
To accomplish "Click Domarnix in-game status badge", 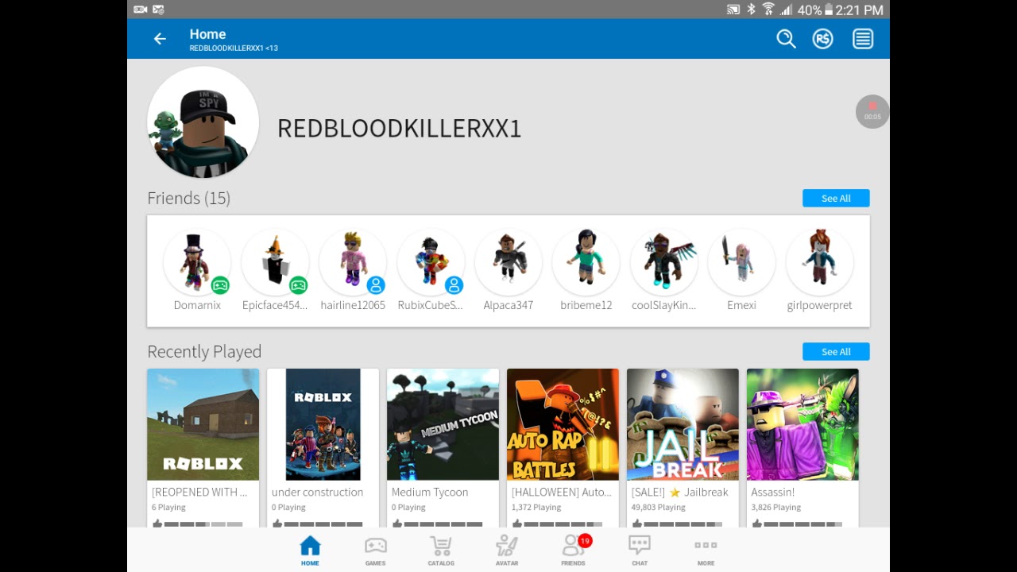I will click(x=220, y=285).
